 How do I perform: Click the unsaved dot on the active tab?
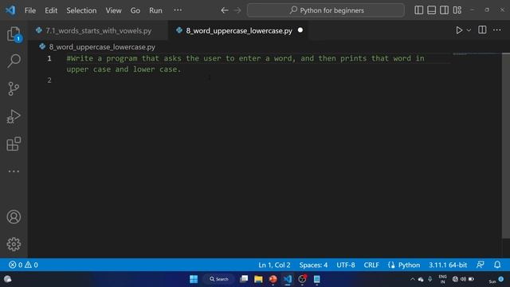(300, 30)
